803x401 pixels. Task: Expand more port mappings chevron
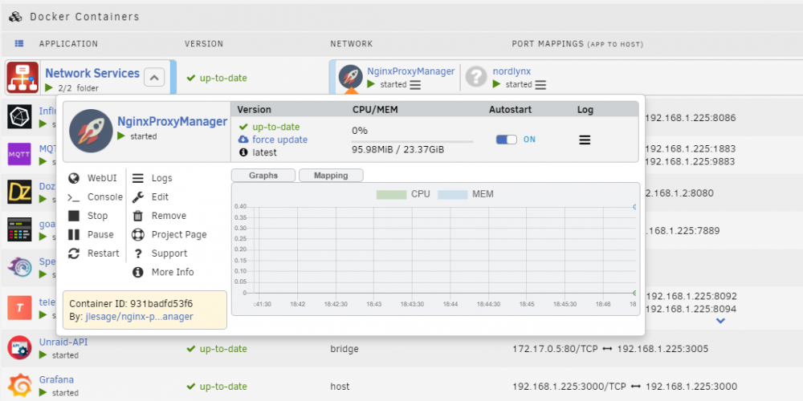[x=720, y=322]
